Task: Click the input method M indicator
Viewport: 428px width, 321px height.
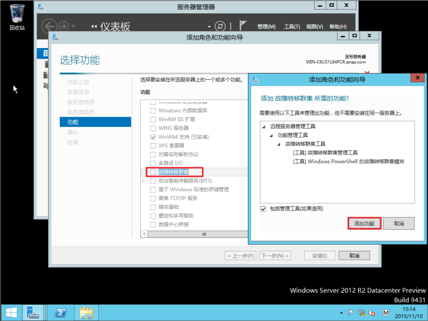Action: [x=385, y=313]
